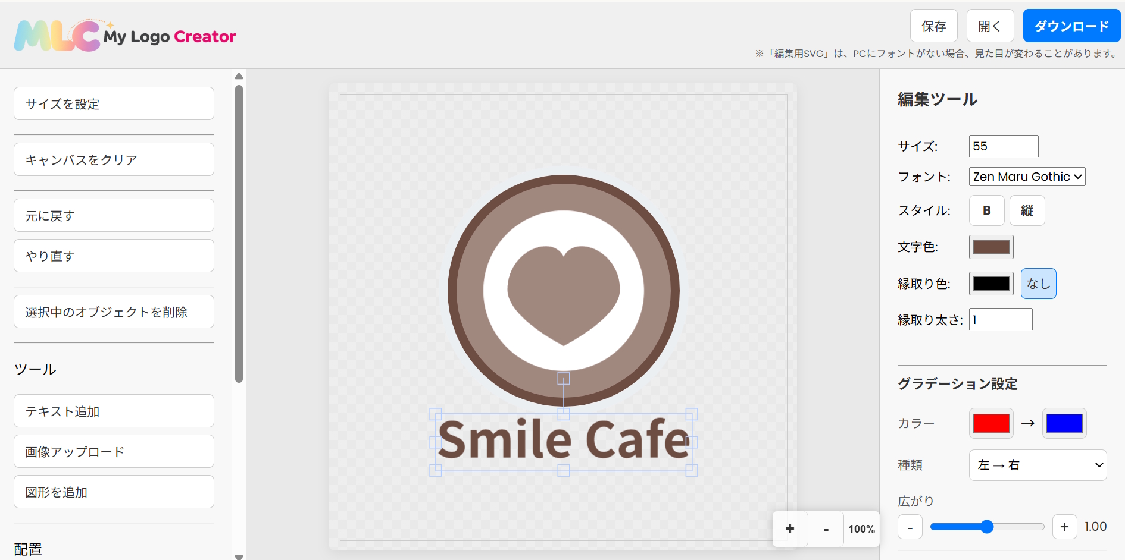Toggle bold text style
Image resolution: width=1125 pixels, height=560 pixels.
click(x=986, y=210)
